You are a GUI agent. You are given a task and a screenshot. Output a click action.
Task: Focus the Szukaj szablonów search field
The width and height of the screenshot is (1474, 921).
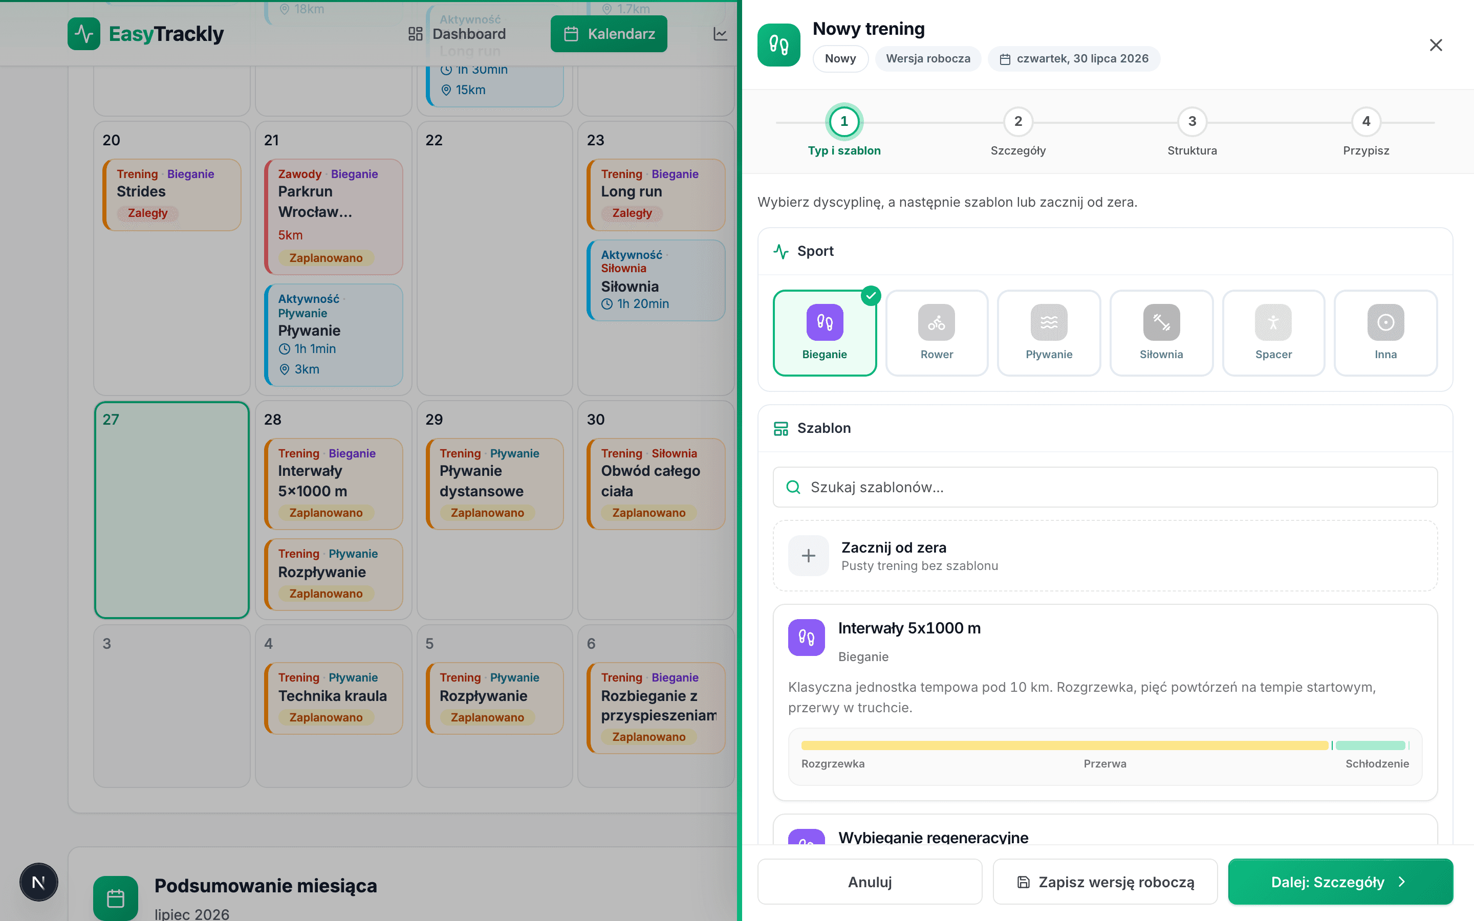coord(1105,487)
